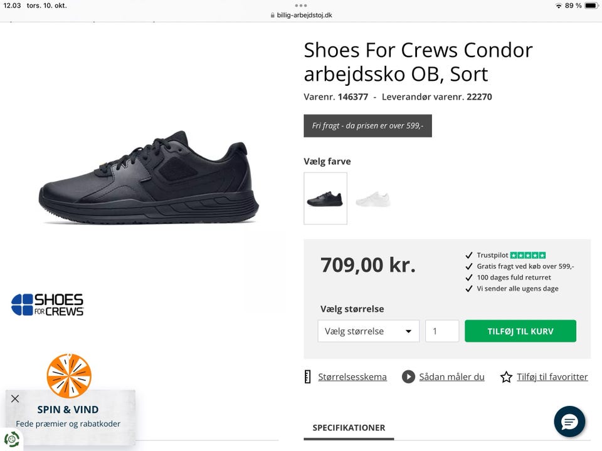Click the quantity input field
This screenshot has height=451, width=602.
click(x=441, y=331)
